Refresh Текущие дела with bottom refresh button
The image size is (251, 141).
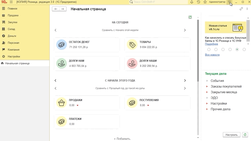(x=245, y=135)
